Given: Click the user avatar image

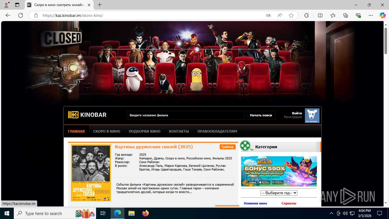Looking at the screenshot, I should point(312,115).
